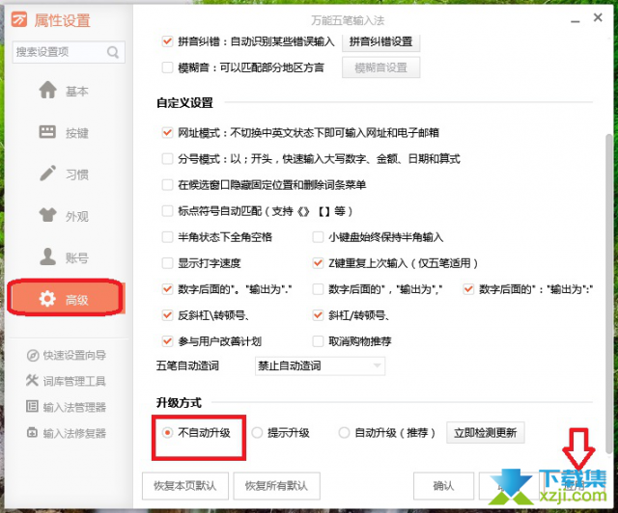Enable 标点符号自动匹配 checkbox

[x=167, y=211]
